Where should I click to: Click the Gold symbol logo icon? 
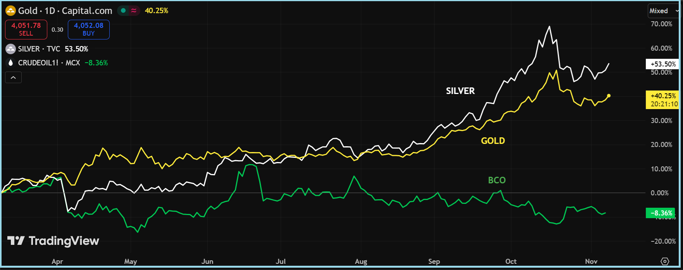[10, 10]
